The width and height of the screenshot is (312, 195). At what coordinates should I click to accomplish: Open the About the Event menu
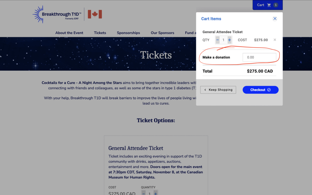click(69, 33)
